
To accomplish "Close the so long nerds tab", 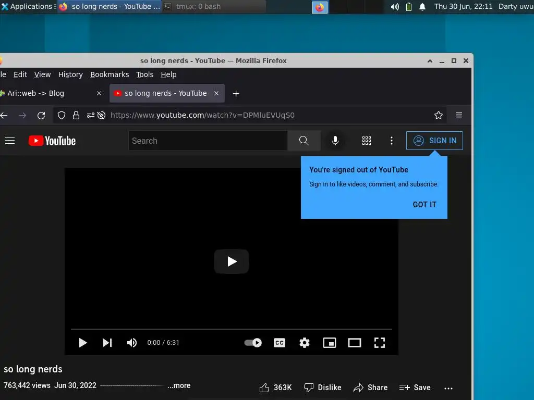I will coord(216,93).
